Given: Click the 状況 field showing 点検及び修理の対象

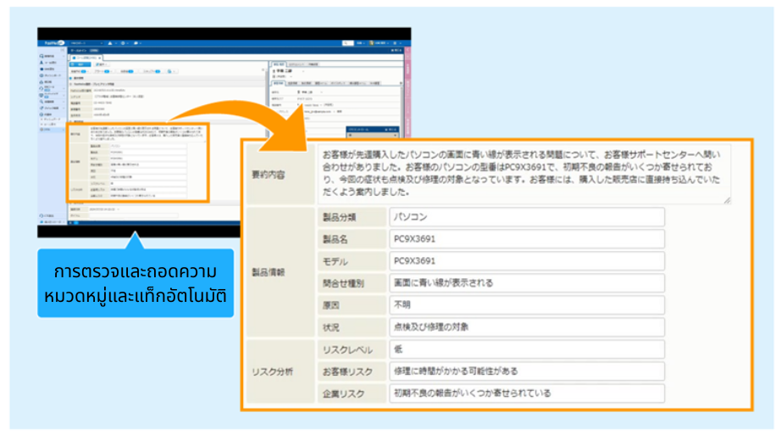Looking at the screenshot, I should (525, 326).
